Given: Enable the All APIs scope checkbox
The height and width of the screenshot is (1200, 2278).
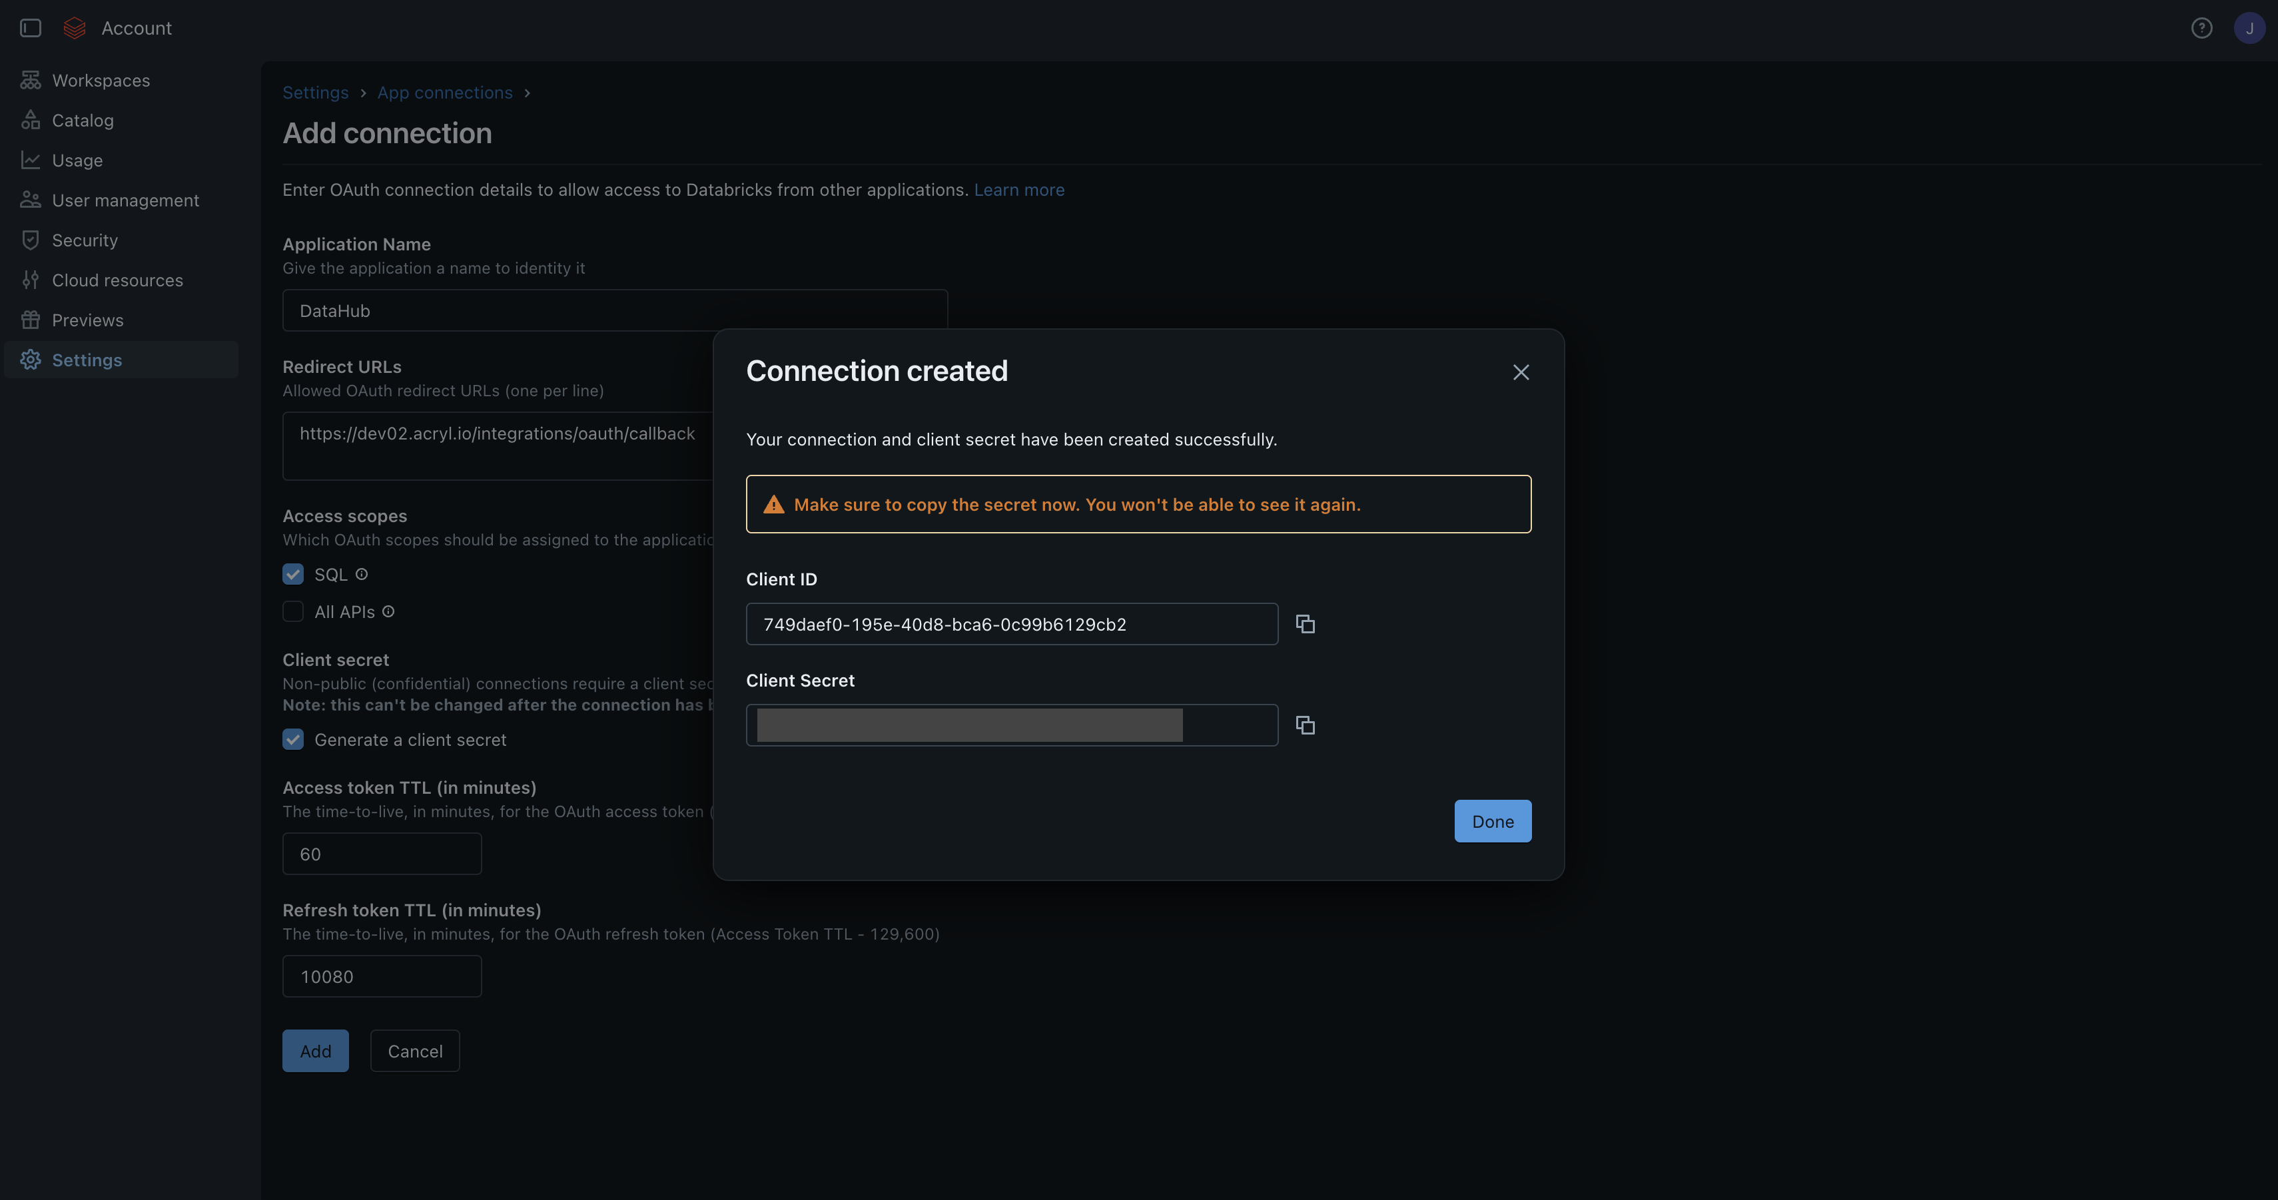Looking at the screenshot, I should point(292,612).
